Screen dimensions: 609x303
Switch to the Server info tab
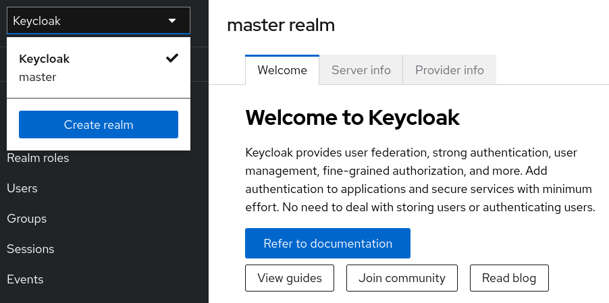point(361,70)
